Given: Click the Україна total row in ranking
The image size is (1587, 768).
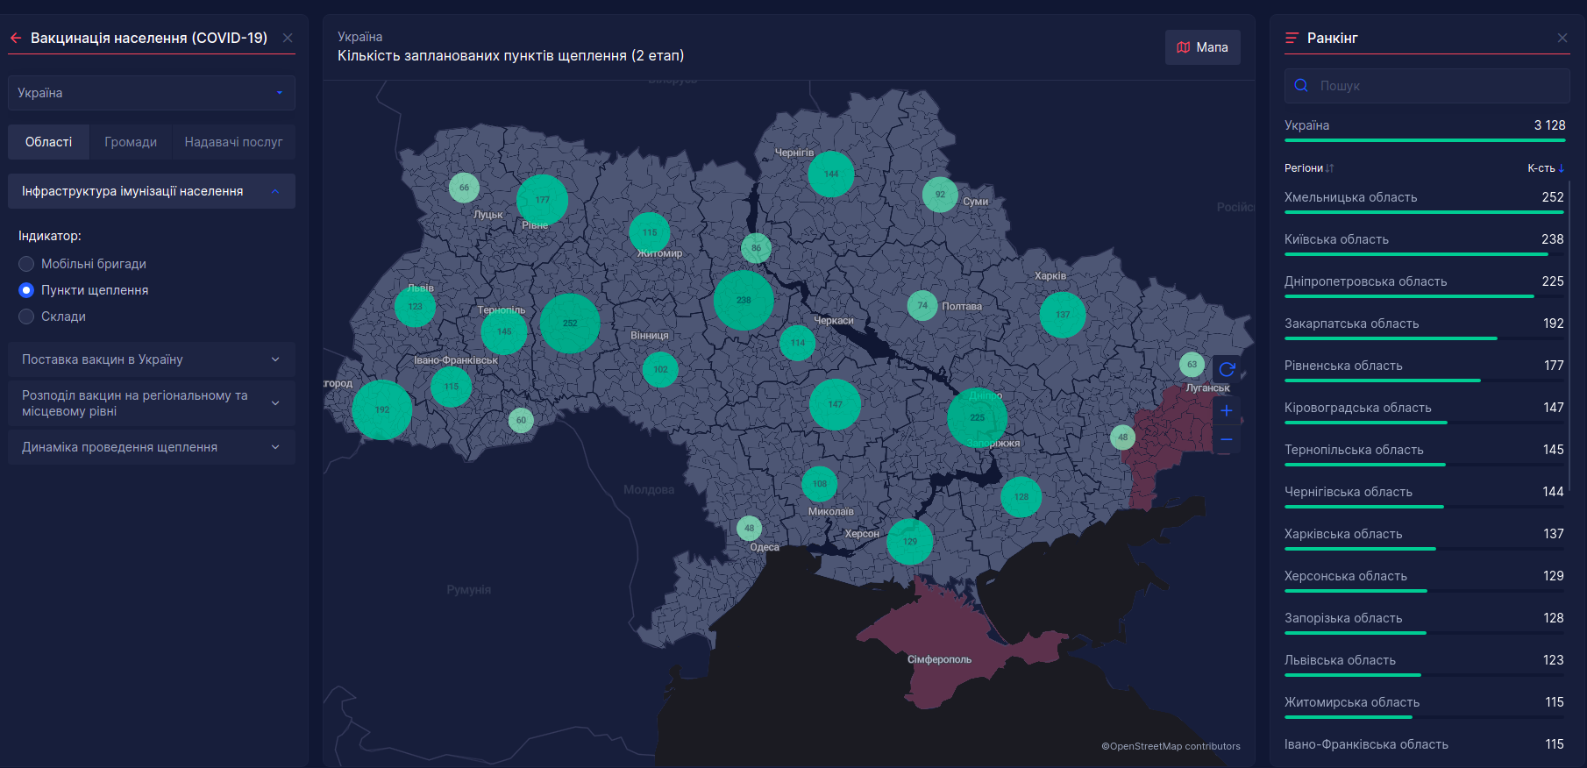Looking at the screenshot, I should [1425, 129].
